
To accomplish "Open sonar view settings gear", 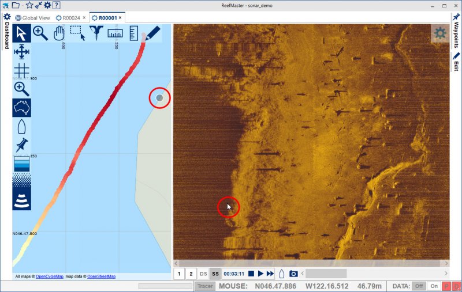I will (x=440, y=33).
